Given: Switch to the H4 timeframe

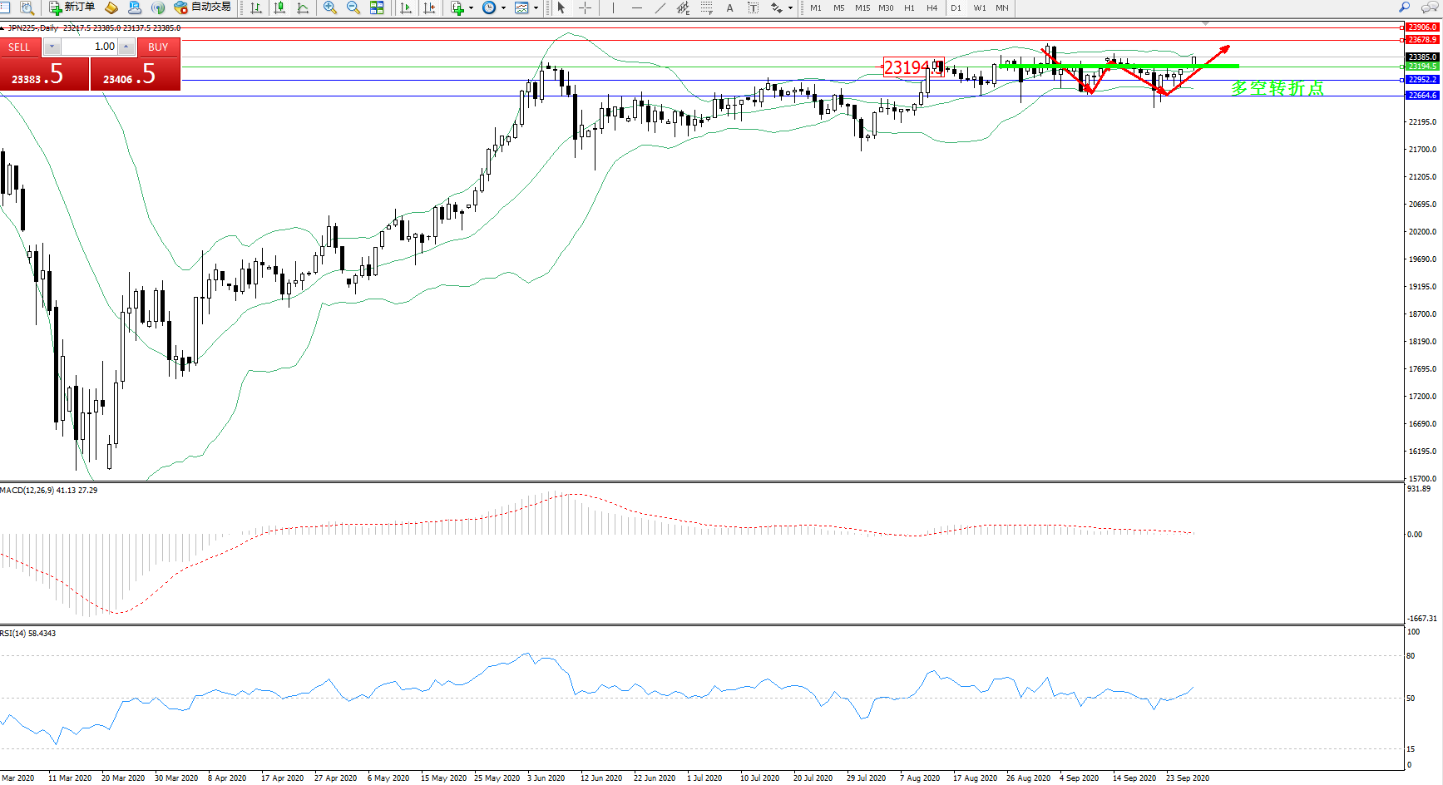Looking at the screenshot, I should [932, 7].
